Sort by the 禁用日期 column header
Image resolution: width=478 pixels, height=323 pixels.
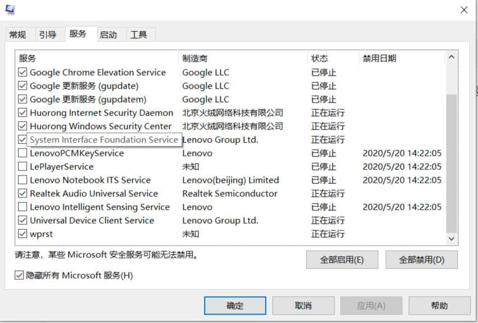(x=402, y=58)
